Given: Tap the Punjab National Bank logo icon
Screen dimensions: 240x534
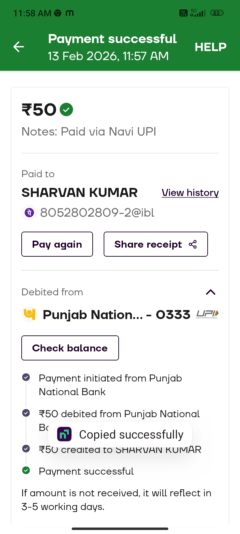Looking at the screenshot, I should pos(29,314).
